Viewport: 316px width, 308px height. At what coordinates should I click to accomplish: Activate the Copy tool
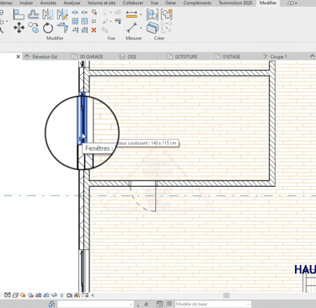[x=34, y=28]
